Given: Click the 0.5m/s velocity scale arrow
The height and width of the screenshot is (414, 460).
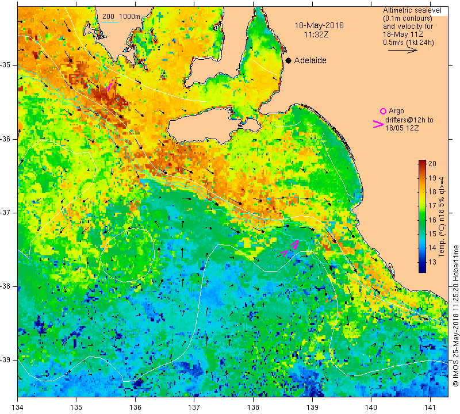Looking at the screenshot, I should [402, 51].
